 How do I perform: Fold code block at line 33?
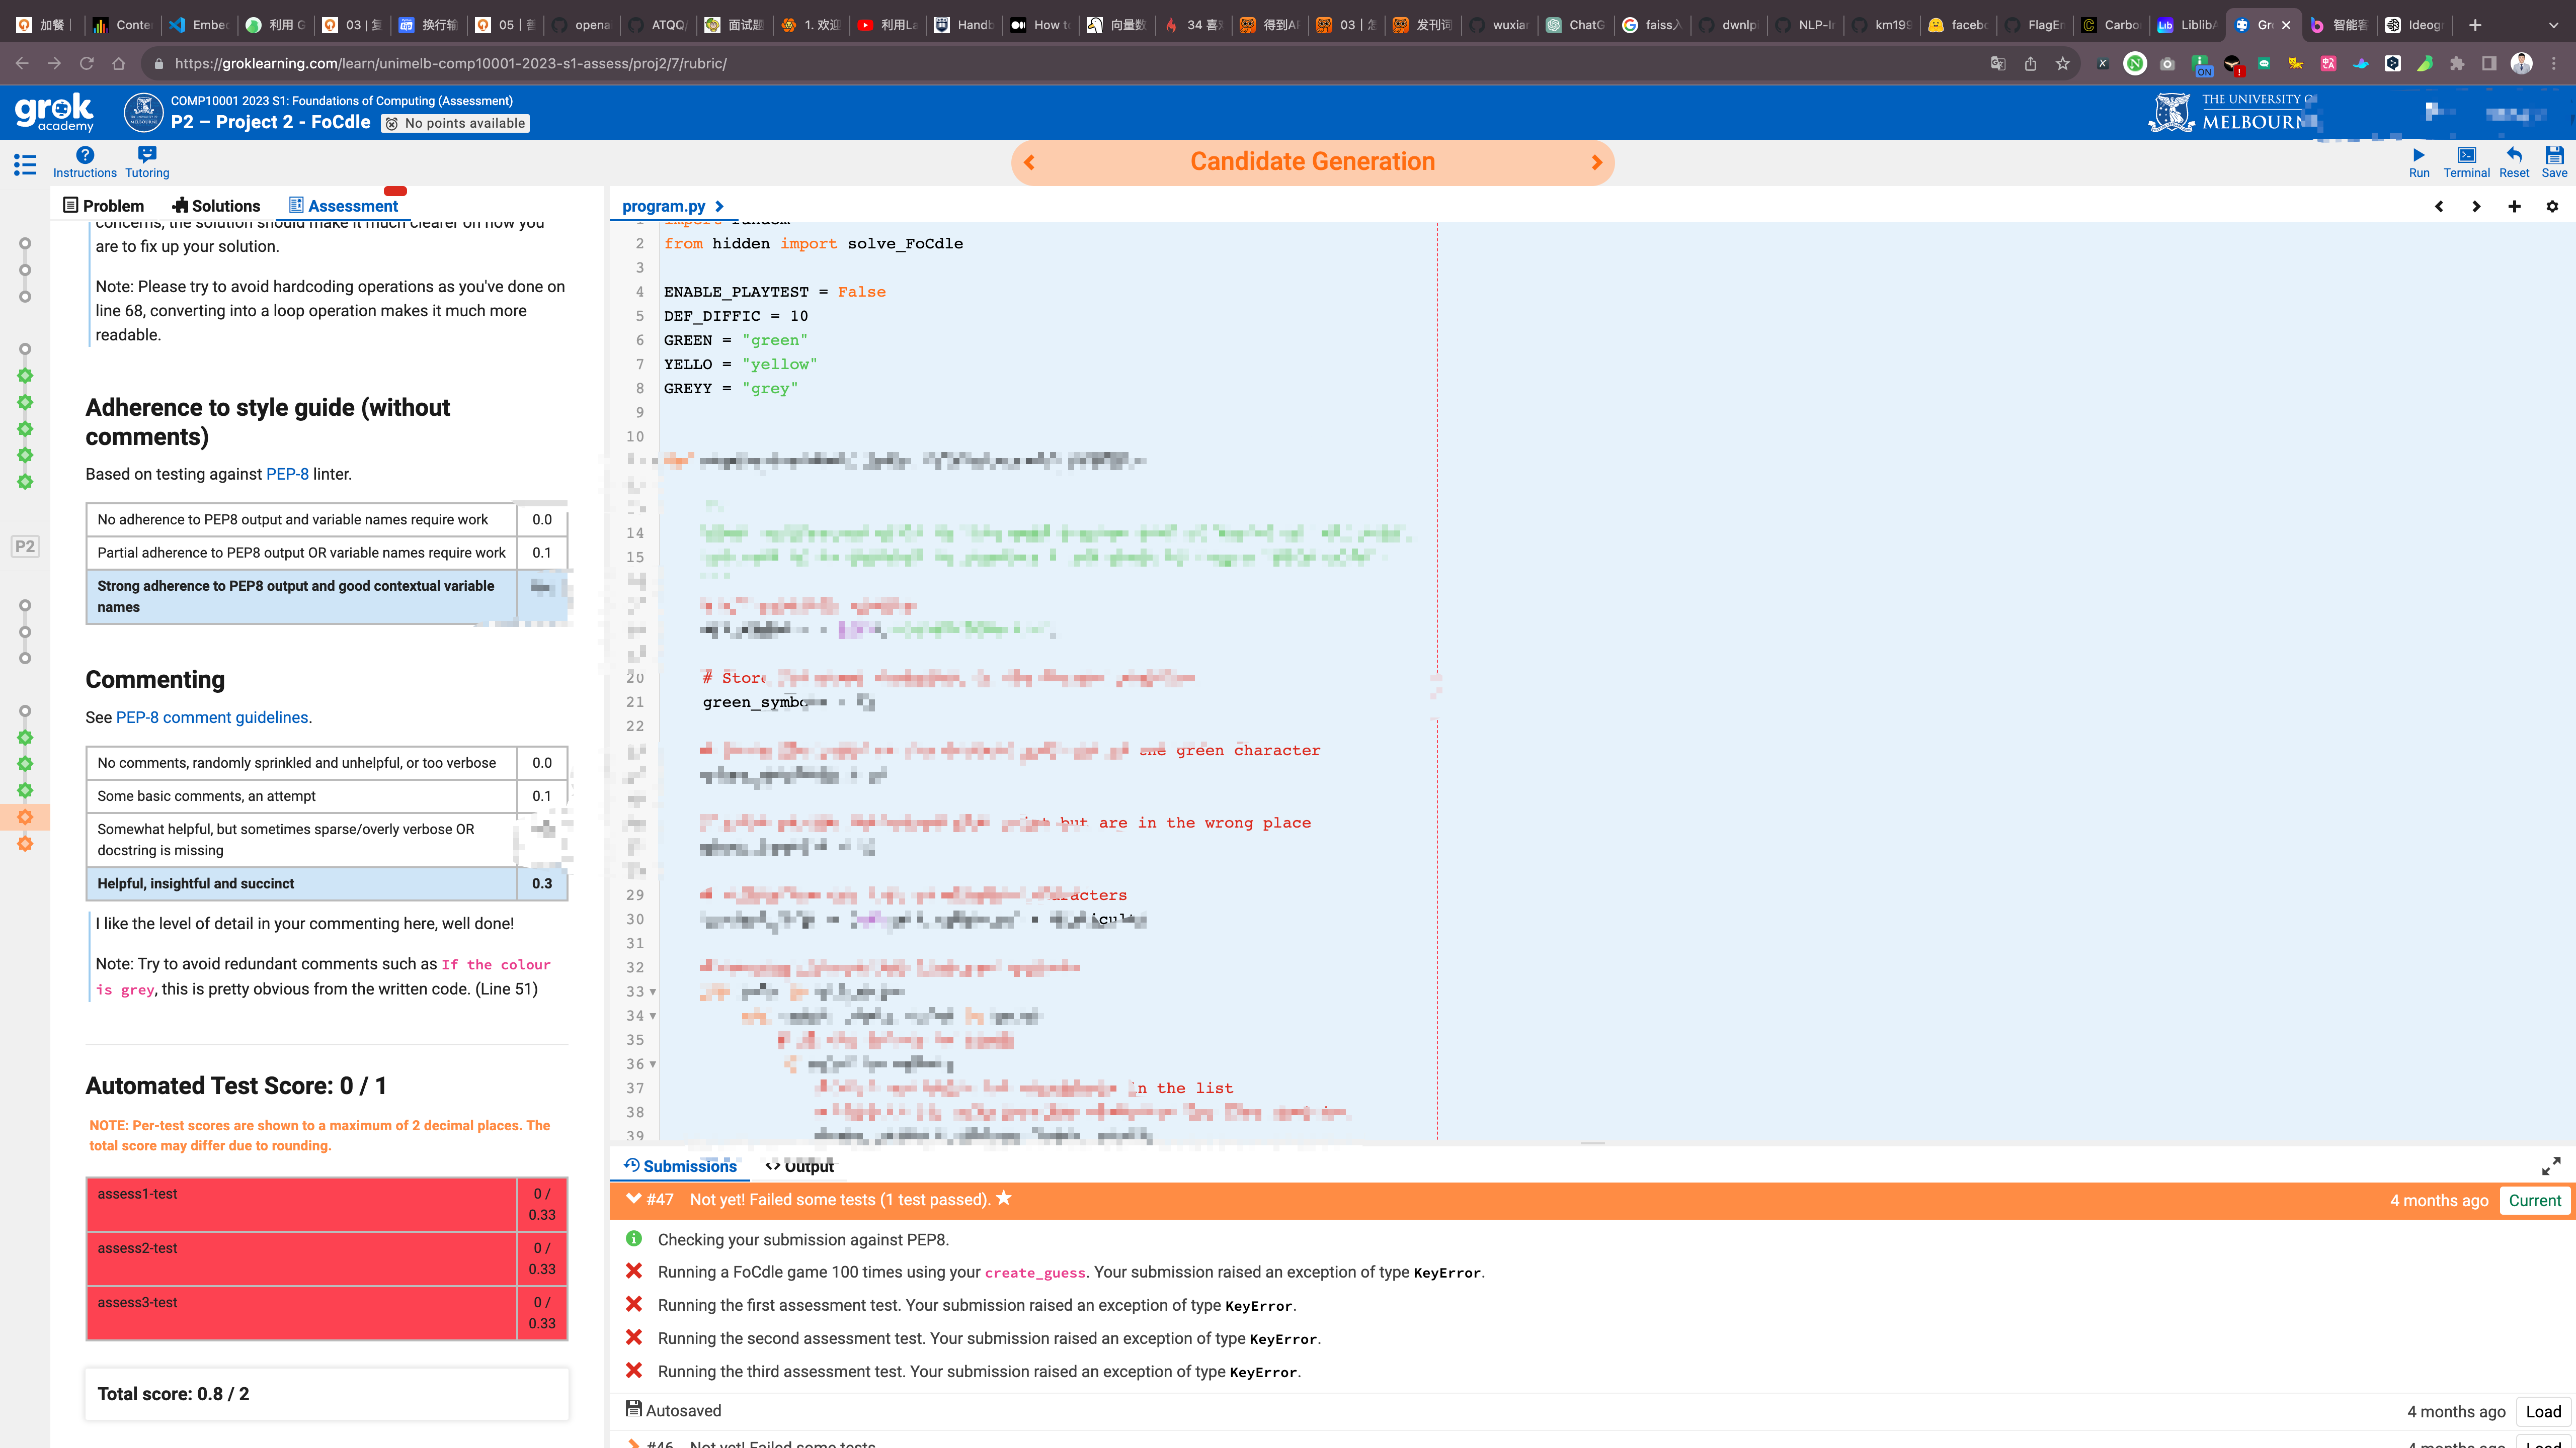point(653,992)
